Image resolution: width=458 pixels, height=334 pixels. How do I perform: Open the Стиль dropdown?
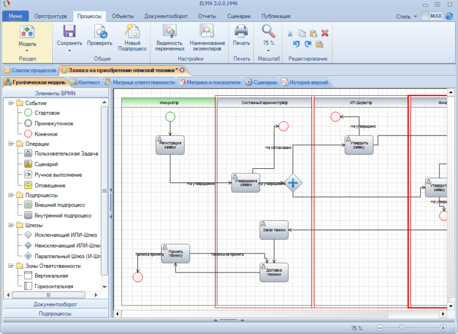pos(406,17)
